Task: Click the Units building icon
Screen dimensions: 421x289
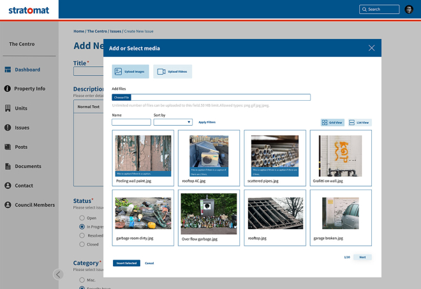Action: pos(8,108)
